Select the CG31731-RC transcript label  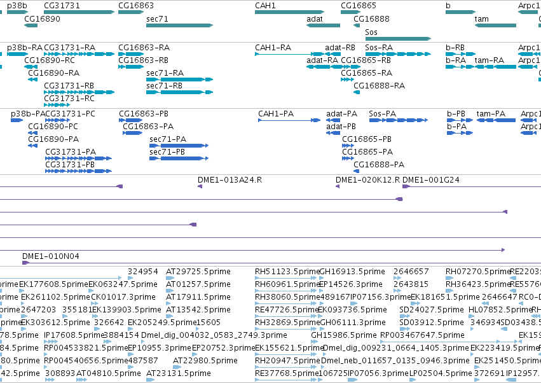[69, 99]
